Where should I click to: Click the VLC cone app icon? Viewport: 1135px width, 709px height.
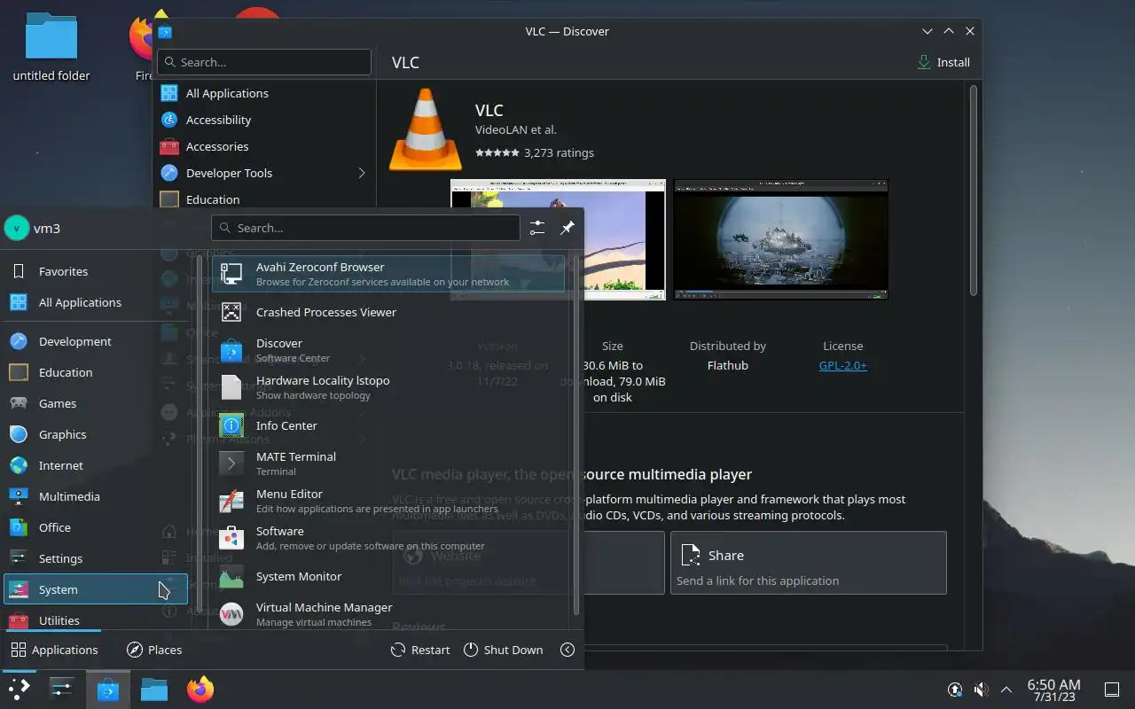pyautogui.click(x=426, y=129)
